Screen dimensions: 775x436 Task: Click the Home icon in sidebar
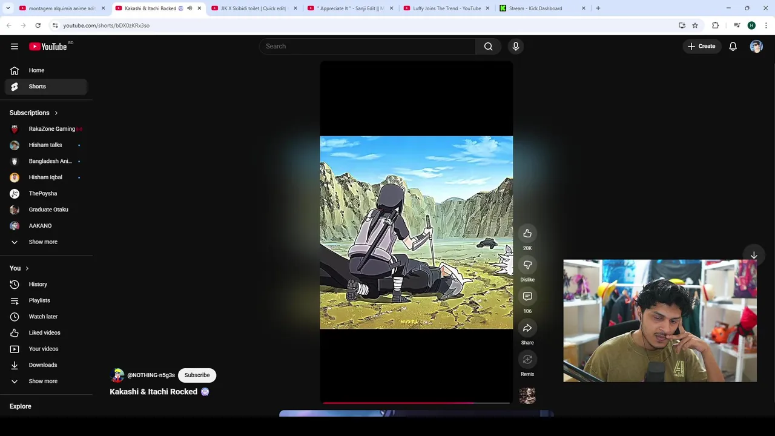[x=15, y=70]
